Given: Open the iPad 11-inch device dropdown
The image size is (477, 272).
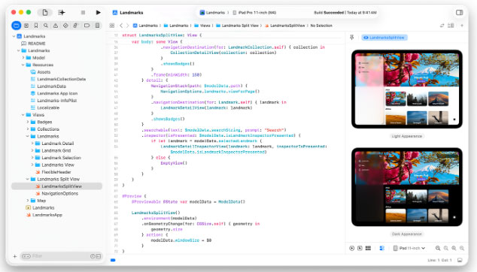Looking at the screenshot, I should (409, 248).
